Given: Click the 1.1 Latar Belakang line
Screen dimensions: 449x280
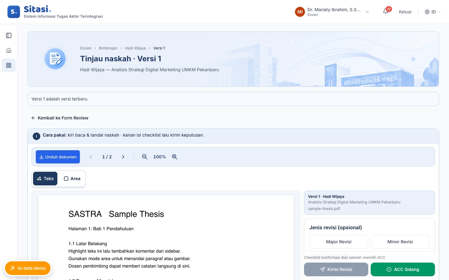Looking at the screenshot, I should pos(88,244).
